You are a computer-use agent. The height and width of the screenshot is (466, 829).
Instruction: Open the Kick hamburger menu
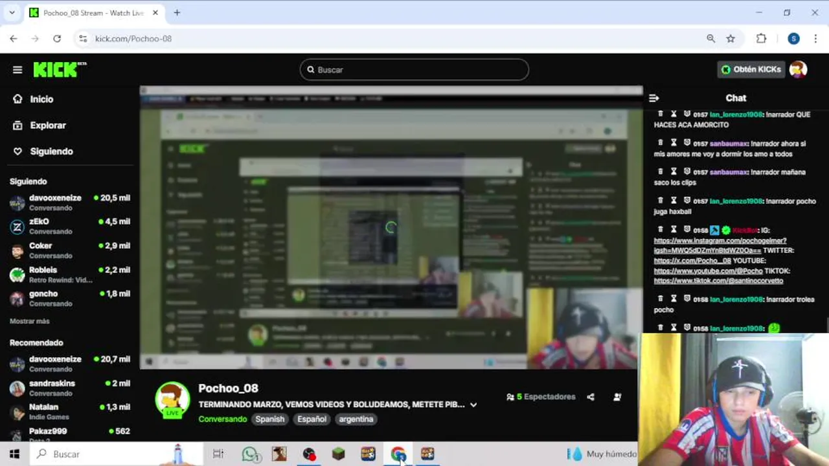(x=17, y=70)
